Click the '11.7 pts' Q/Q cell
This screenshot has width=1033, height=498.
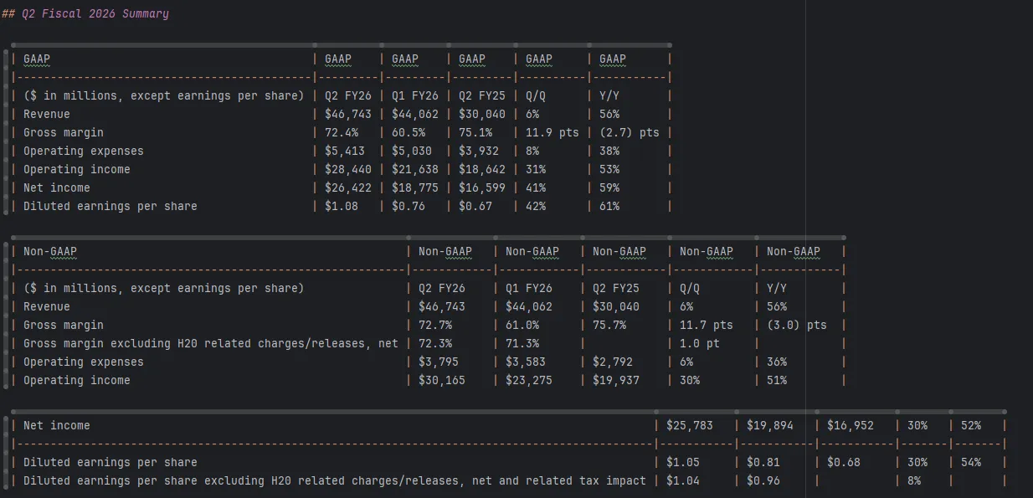click(x=707, y=325)
